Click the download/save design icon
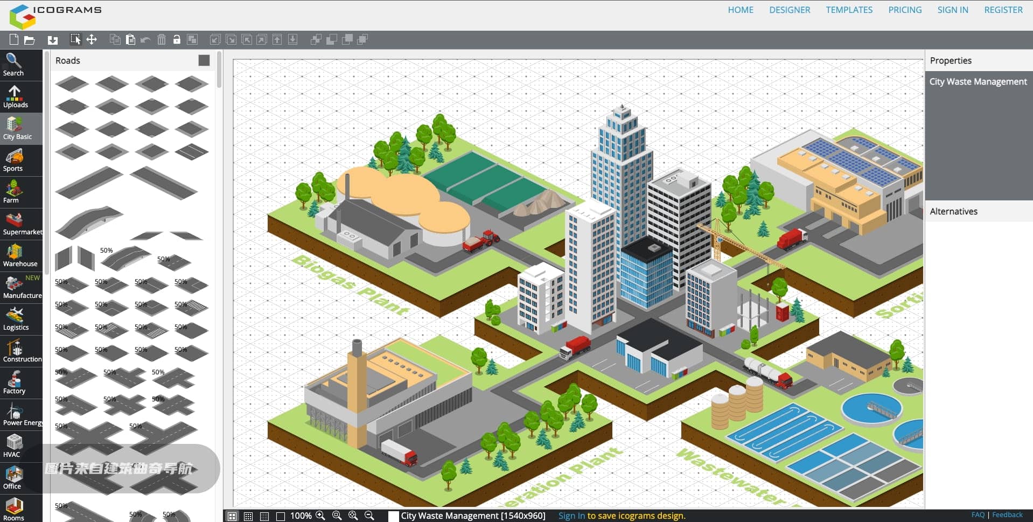 click(x=52, y=40)
